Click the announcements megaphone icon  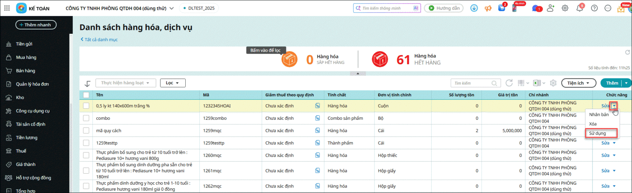click(488, 8)
